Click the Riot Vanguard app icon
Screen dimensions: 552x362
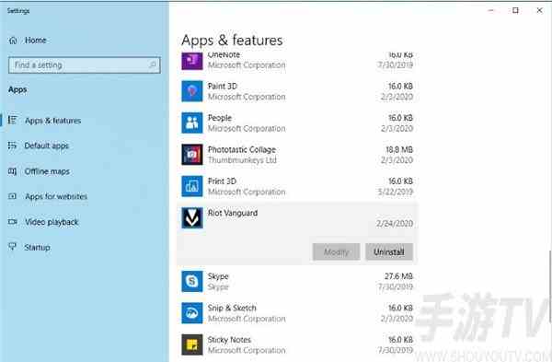click(x=192, y=217)
